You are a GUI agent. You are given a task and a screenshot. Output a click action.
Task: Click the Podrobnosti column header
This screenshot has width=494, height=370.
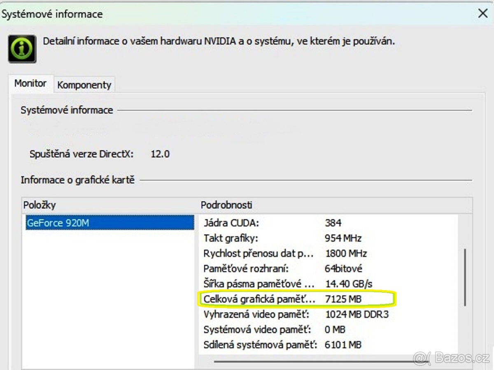coord(226,205)
